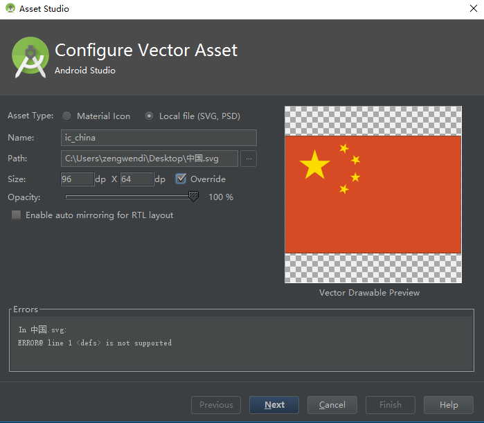484x423 pixels.
Task: Select the Material Icon radio button
Action: [x=66, y=116]
